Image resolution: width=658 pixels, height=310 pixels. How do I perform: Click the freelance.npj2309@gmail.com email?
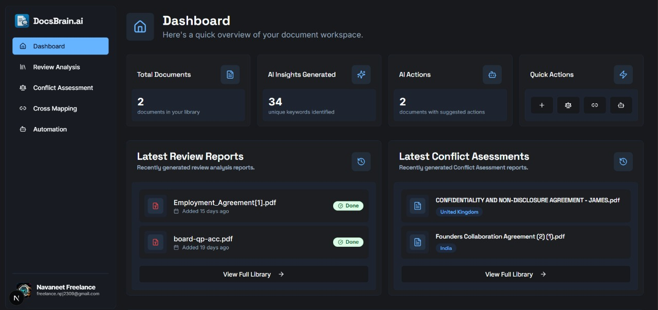tap(68, 294)
